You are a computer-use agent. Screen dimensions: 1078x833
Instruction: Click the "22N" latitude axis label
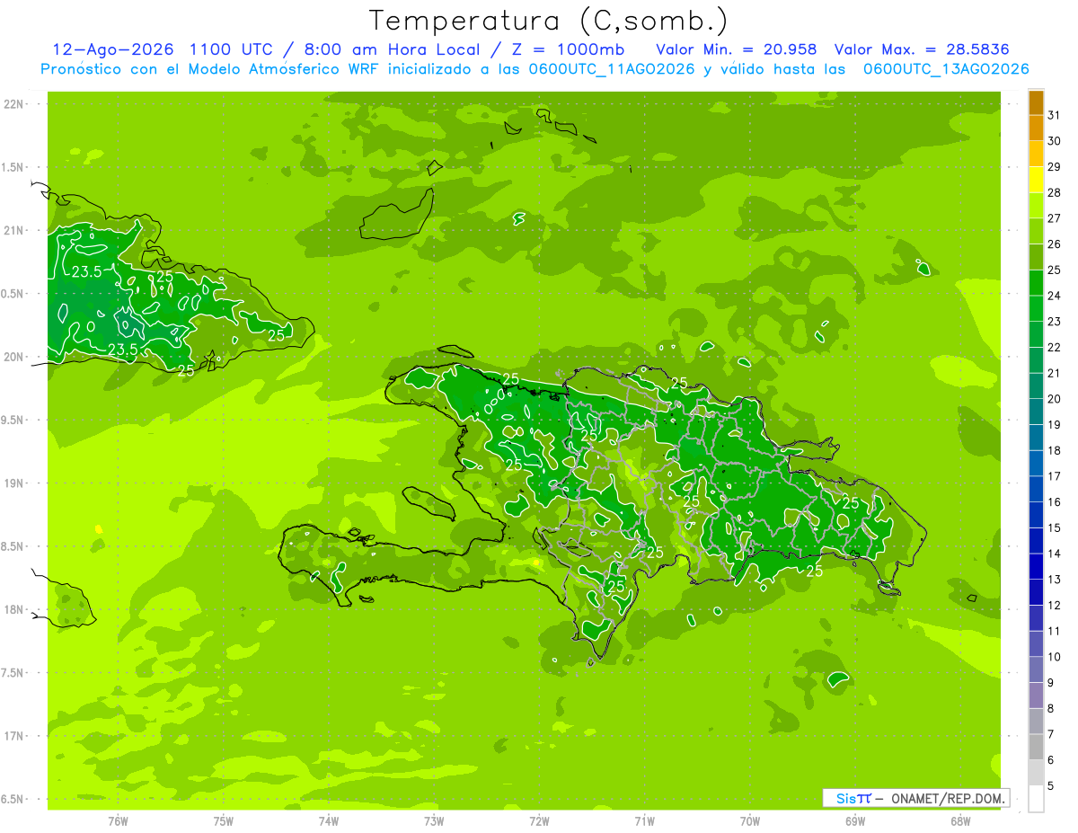tap(13, 104)
